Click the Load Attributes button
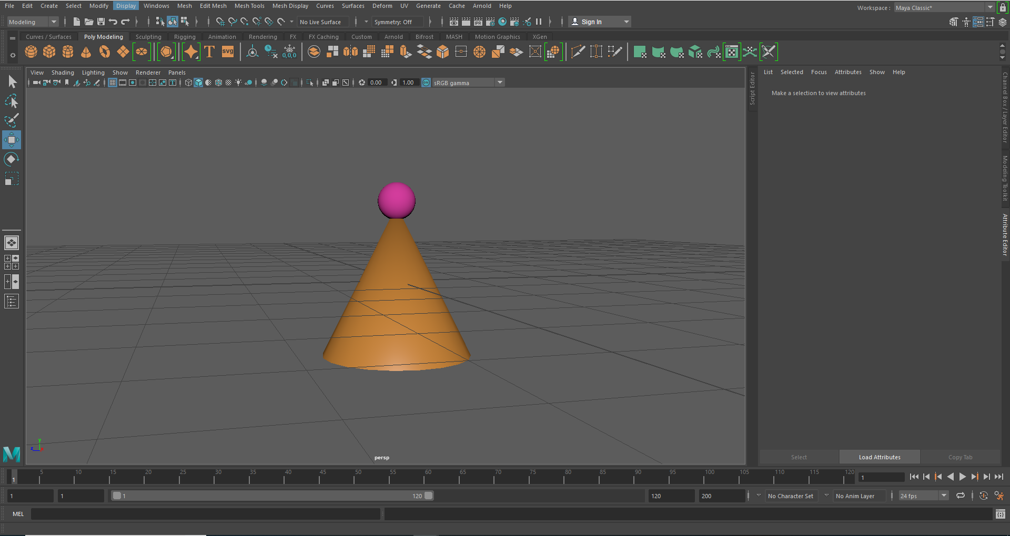 pos(880,457)
